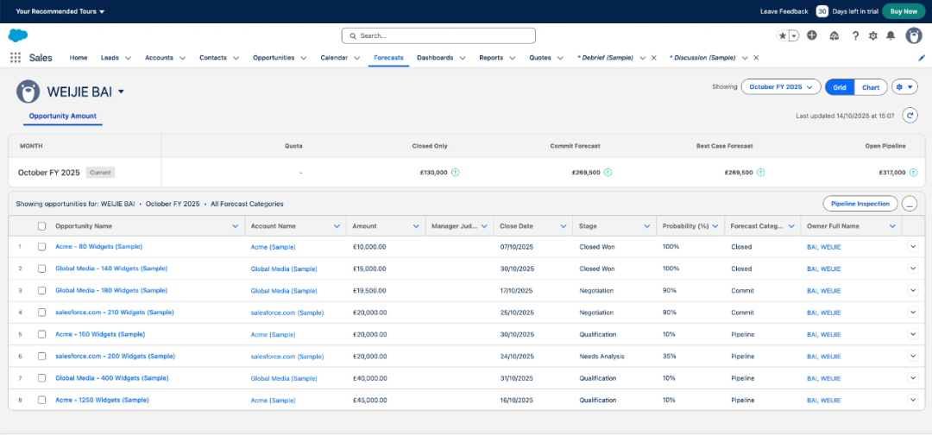
Task: Open row actions for Acme - 160 Widgets
Action: click(x=913, y=334)
